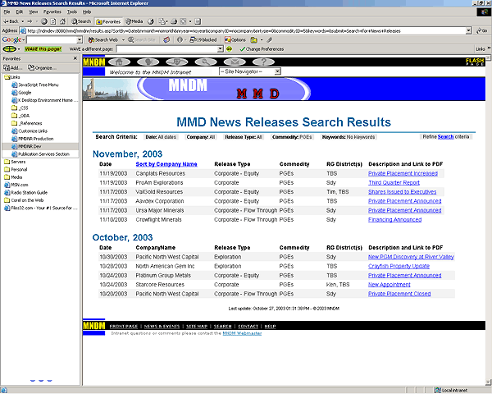The width and height of the screenshot is (492, 394).
Task: Click the URL address field
Action: pyautogui.click(x=244, y=31)
